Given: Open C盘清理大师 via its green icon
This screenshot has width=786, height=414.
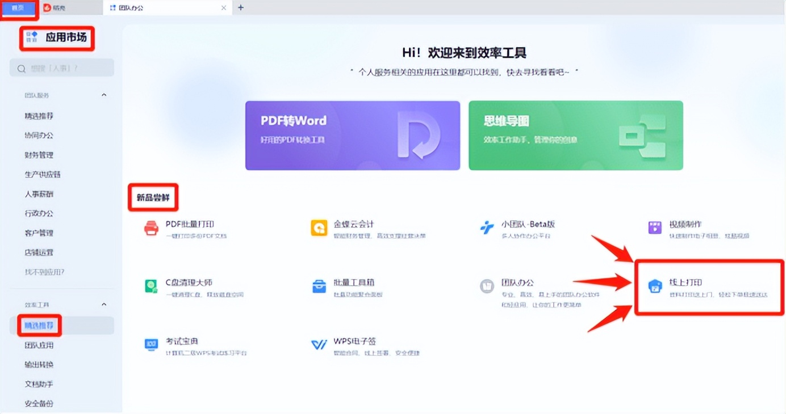Looking at the screenshot, I should 150,286.
